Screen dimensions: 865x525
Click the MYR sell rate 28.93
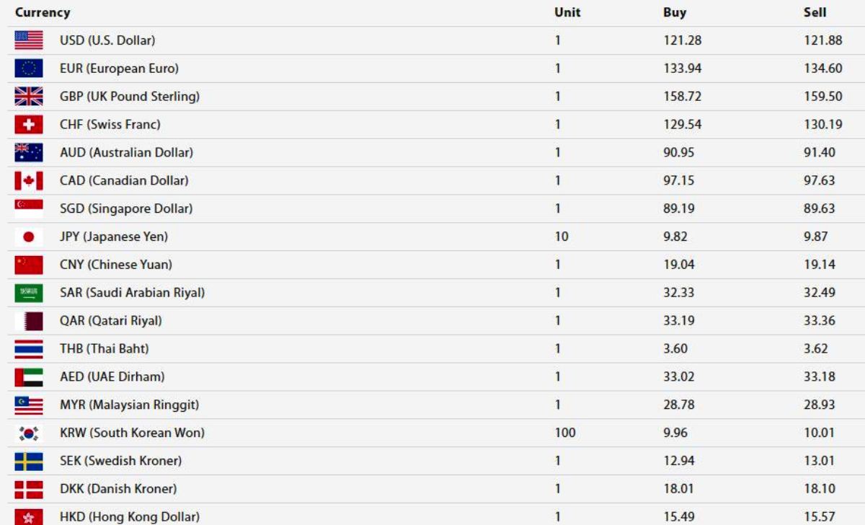point(820,405)
